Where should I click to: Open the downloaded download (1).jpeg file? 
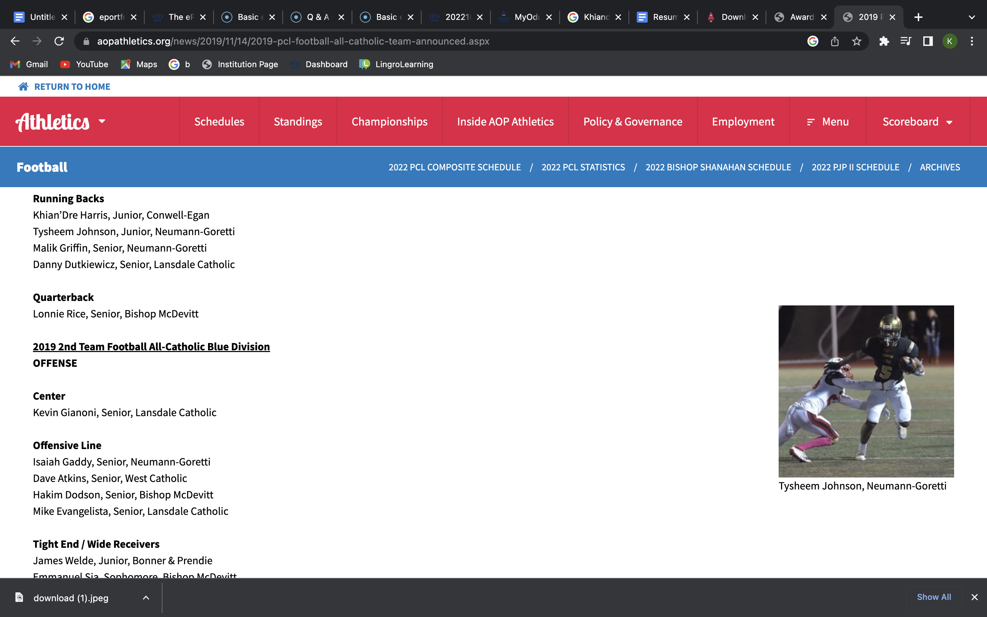71,598
